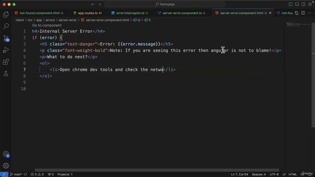
Task: Select 'app' in the breadcrumb
Action: point(39,20)
